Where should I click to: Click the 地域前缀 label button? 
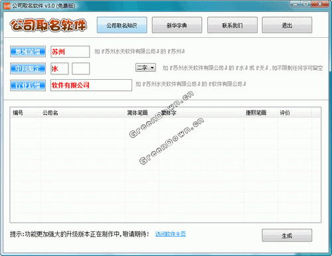tap(28, 52)
